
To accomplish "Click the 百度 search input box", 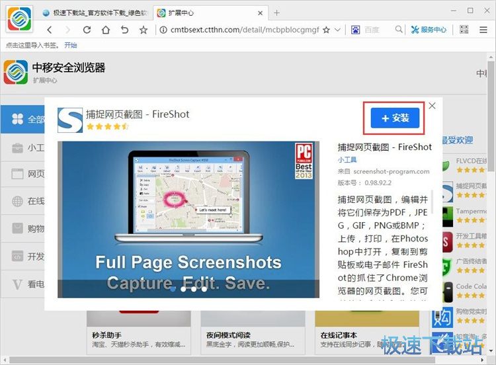I will coord(378,30).
